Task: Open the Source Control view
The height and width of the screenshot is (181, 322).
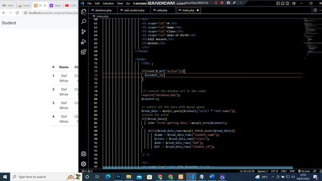Action: 84,31
